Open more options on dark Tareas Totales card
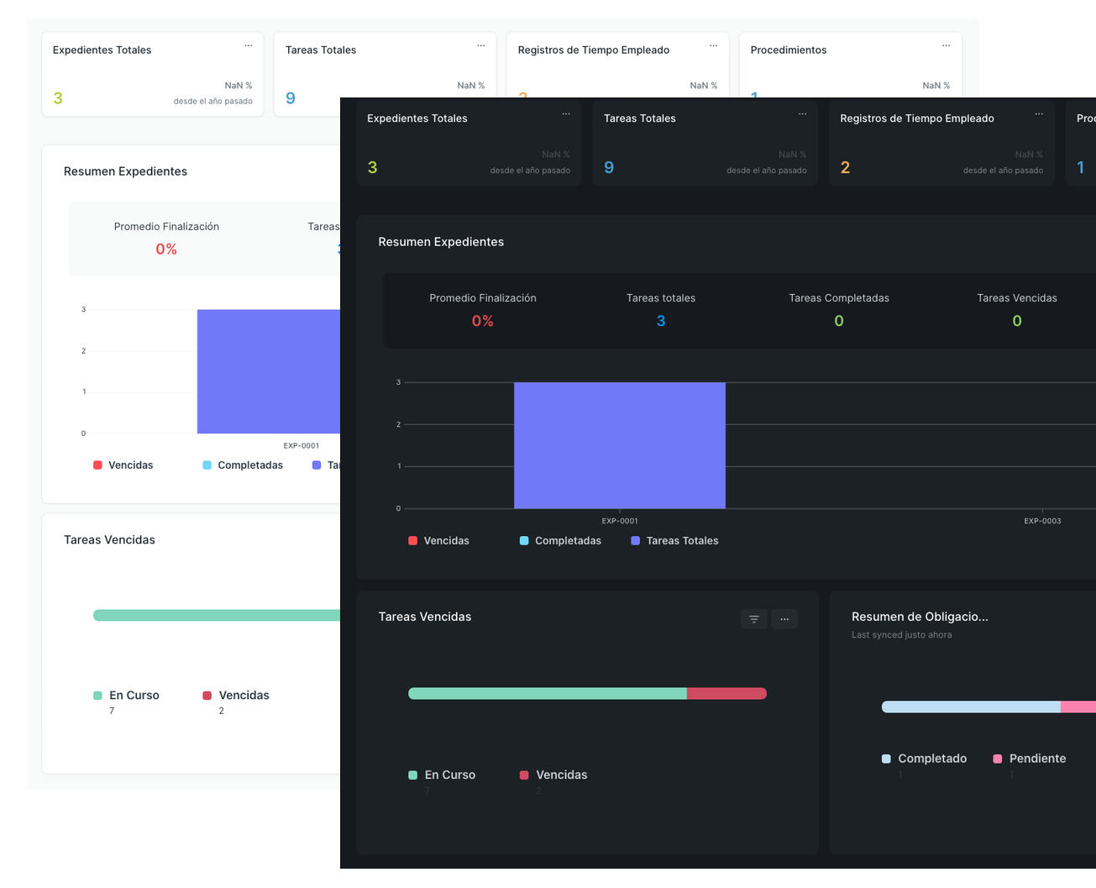Viewport: 1096px width, 888px height. [802, 114]
